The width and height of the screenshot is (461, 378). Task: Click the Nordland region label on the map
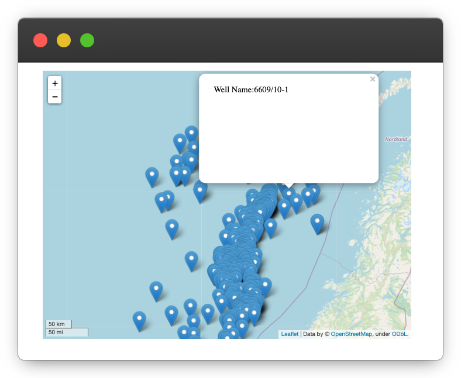click(396, 139)
